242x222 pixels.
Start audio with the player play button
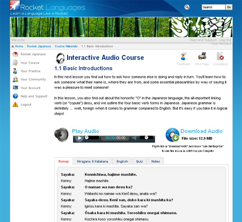click(x=80, y=138)
